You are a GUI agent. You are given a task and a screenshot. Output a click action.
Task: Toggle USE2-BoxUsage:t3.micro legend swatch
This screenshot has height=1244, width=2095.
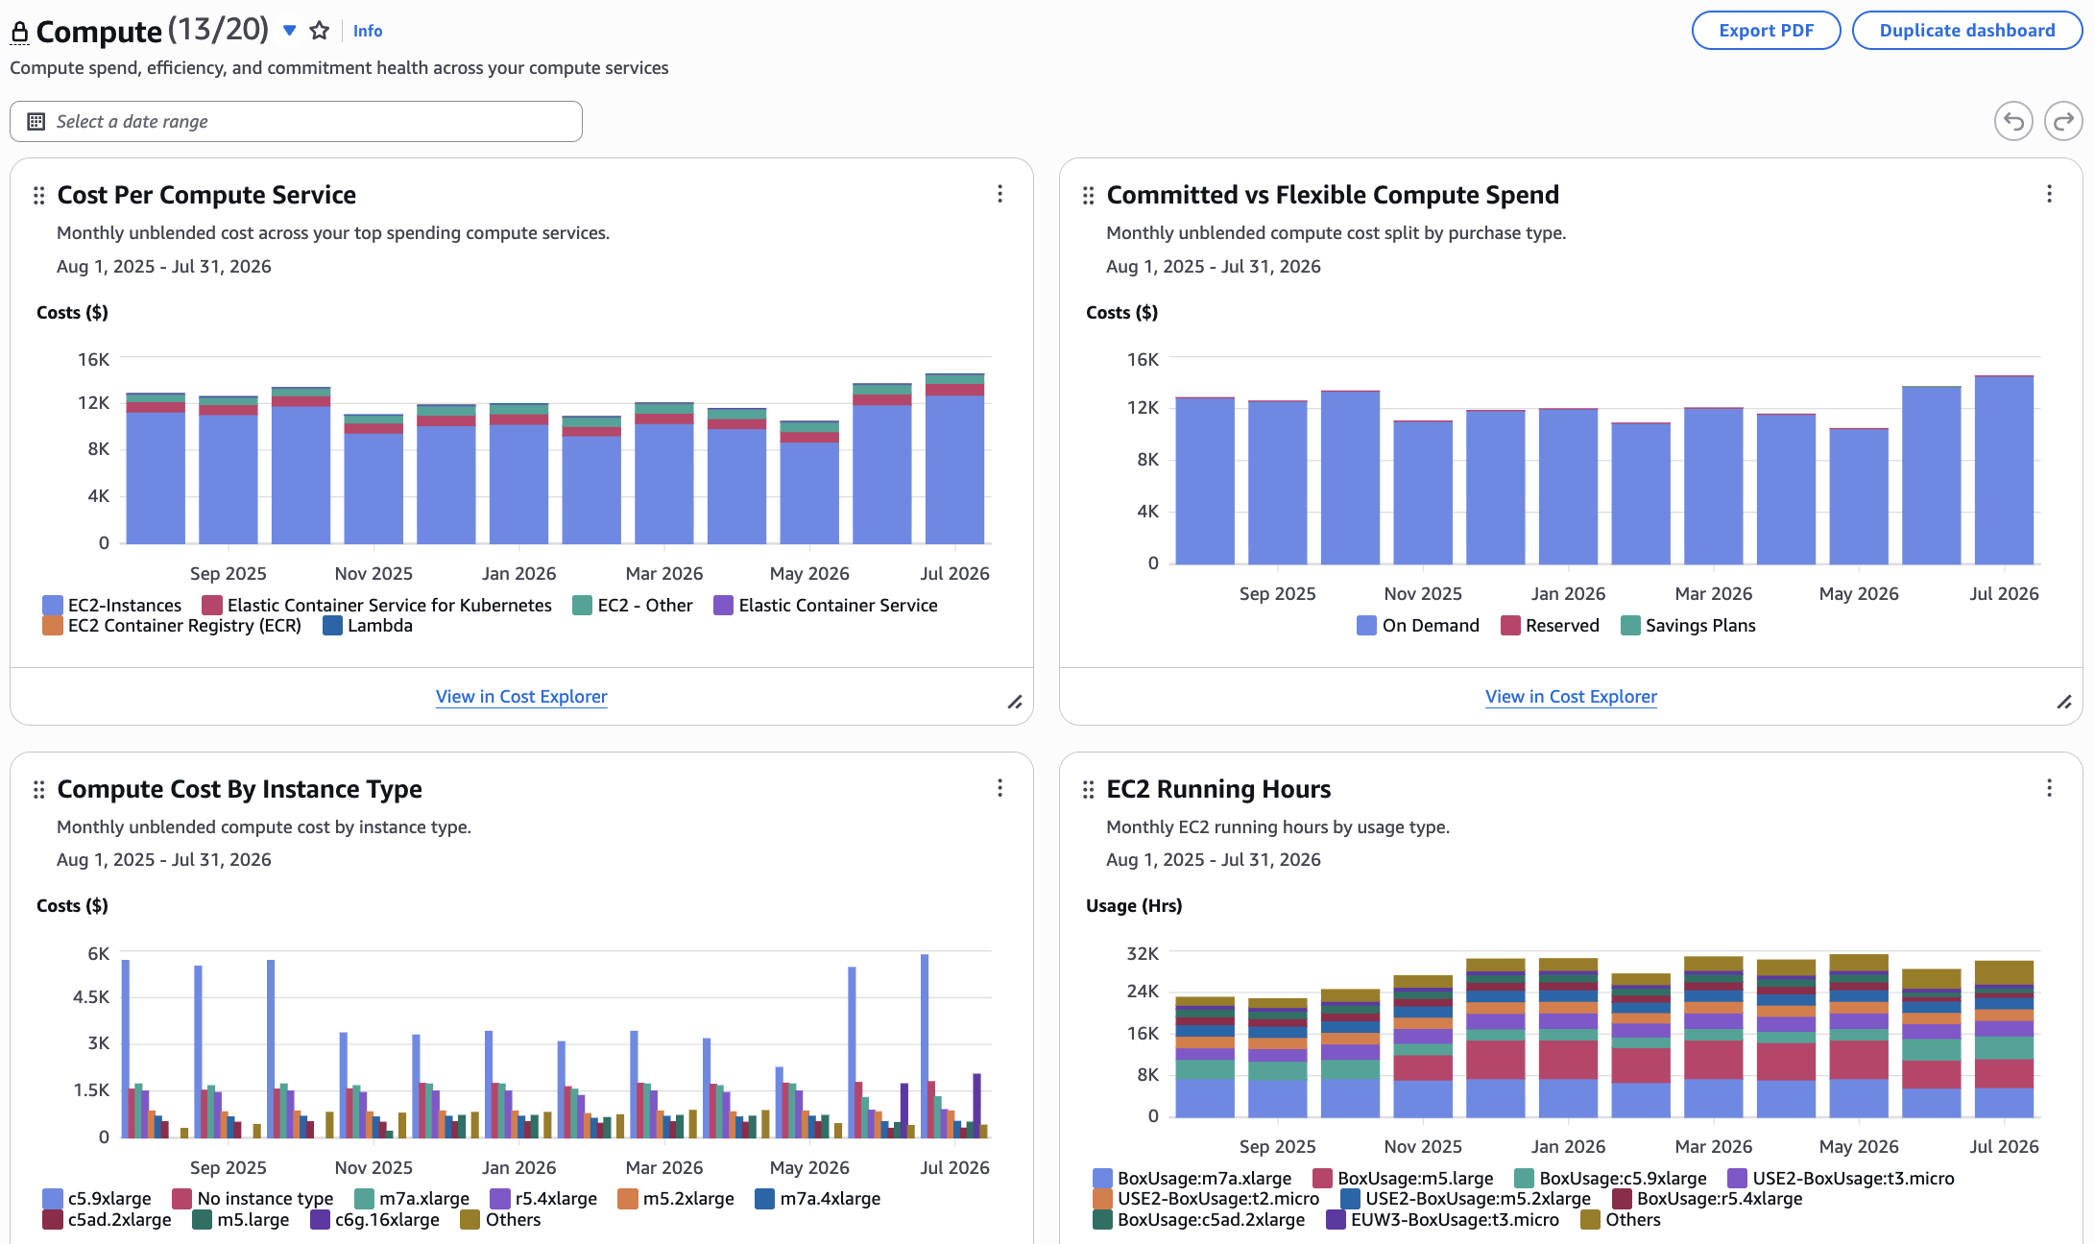click(x=1737, y=1178)
